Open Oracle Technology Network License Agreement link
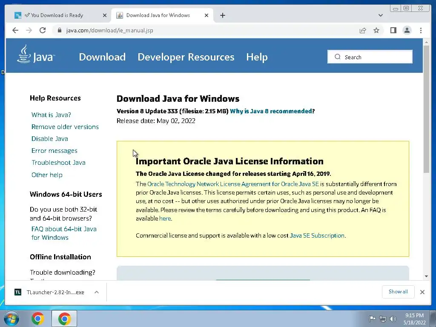This screenshot has height=327, width=436. (x=233, y=184)
